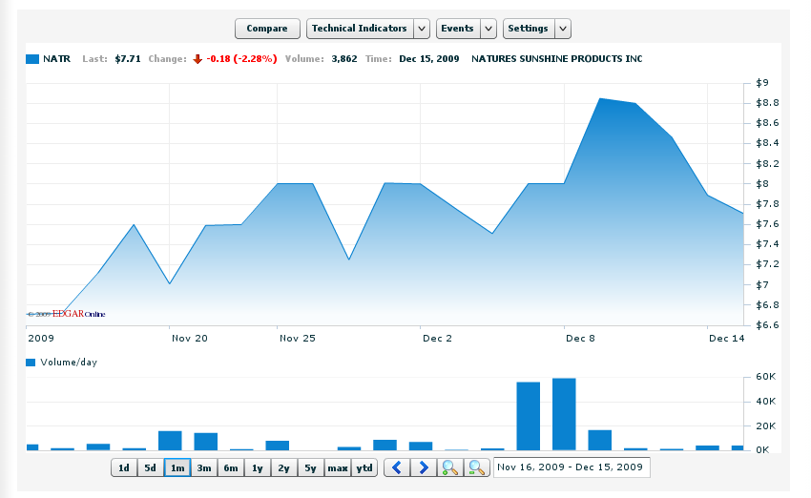Image resolution: width=811 pixels, height=498 pixels.
Task: Switch to the 3m time range
Action: 204,468
